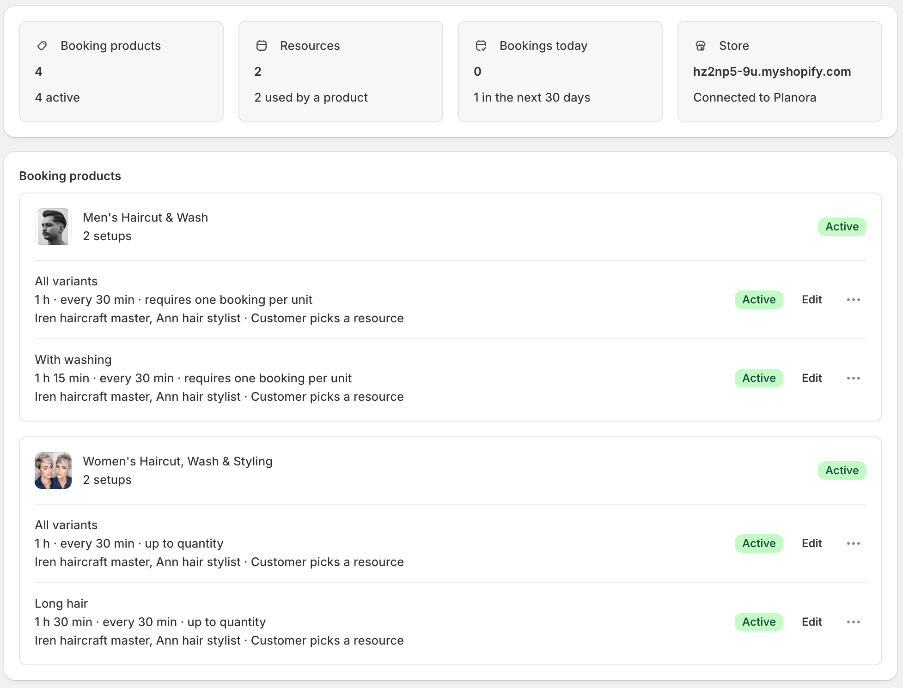Edit Women's Haircut All variants setup

click(x=811, y=543)
